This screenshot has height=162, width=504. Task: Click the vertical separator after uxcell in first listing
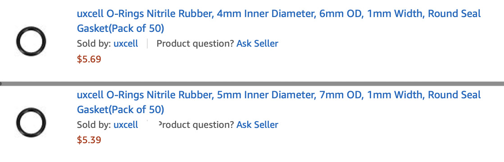147,44
